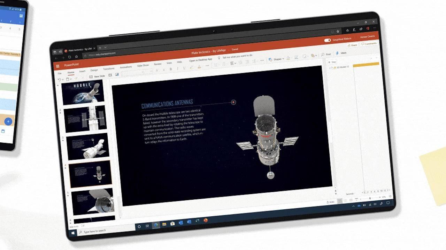
Task: Adjust the zoom slider in the status bar
Action: pos(370,198)
